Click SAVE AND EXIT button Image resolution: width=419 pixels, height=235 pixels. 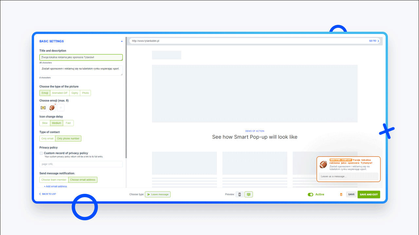tap(369, 194)
